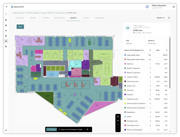The height and width of the screenshot is (137, 180).
Task: Click the recenter diamond icon in zoom toolbar
Action: [x=118, y=121]
